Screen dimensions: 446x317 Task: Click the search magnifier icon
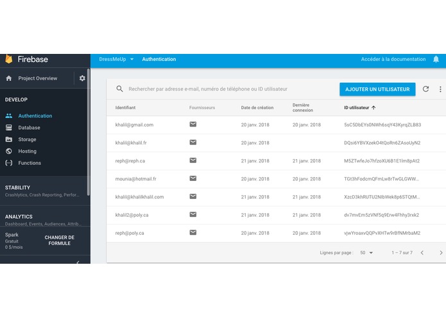[x=120, y=89]
